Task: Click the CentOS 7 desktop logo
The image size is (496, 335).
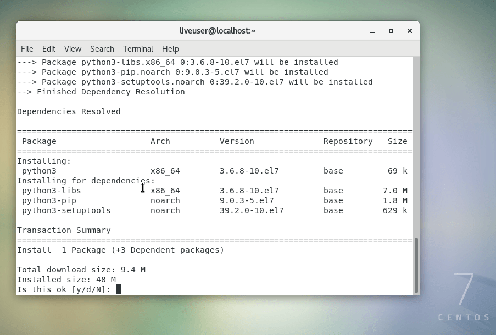Action: pos(464,298)
